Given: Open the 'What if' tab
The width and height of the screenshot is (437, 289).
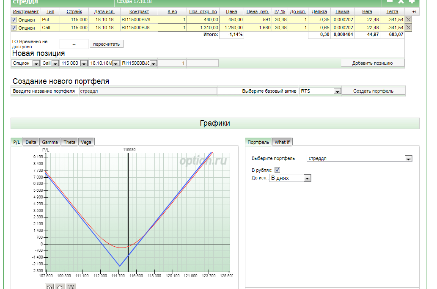Looking at the screenshot, I should [282, 142].
